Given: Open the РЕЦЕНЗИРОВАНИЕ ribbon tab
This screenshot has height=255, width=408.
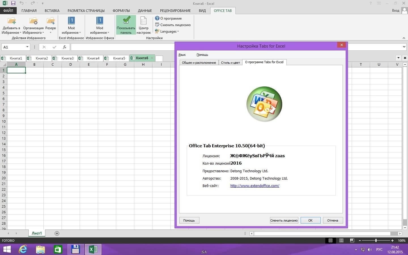Looking at the screenshot, I should click(175, 10).
